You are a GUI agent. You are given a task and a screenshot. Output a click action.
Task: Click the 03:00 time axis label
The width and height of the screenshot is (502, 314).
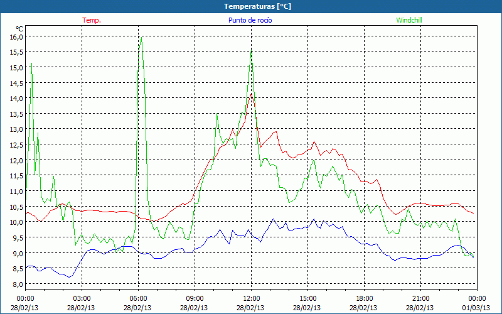[x=81, y=298]
